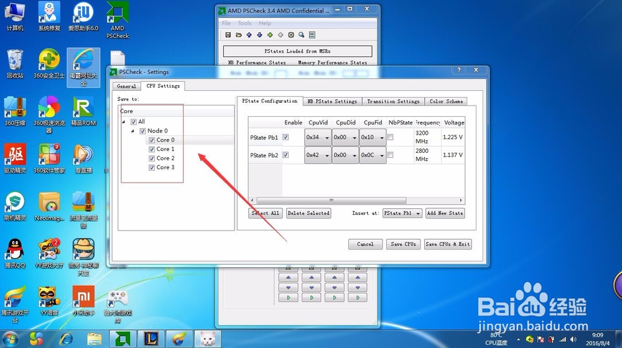This screenshot has width=622, height=348.
Task: Click the open folder icon in PSCheck toolbar
Action: [238, 35]
